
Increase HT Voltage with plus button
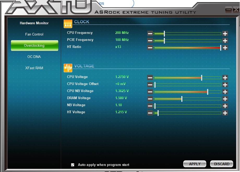225,113
